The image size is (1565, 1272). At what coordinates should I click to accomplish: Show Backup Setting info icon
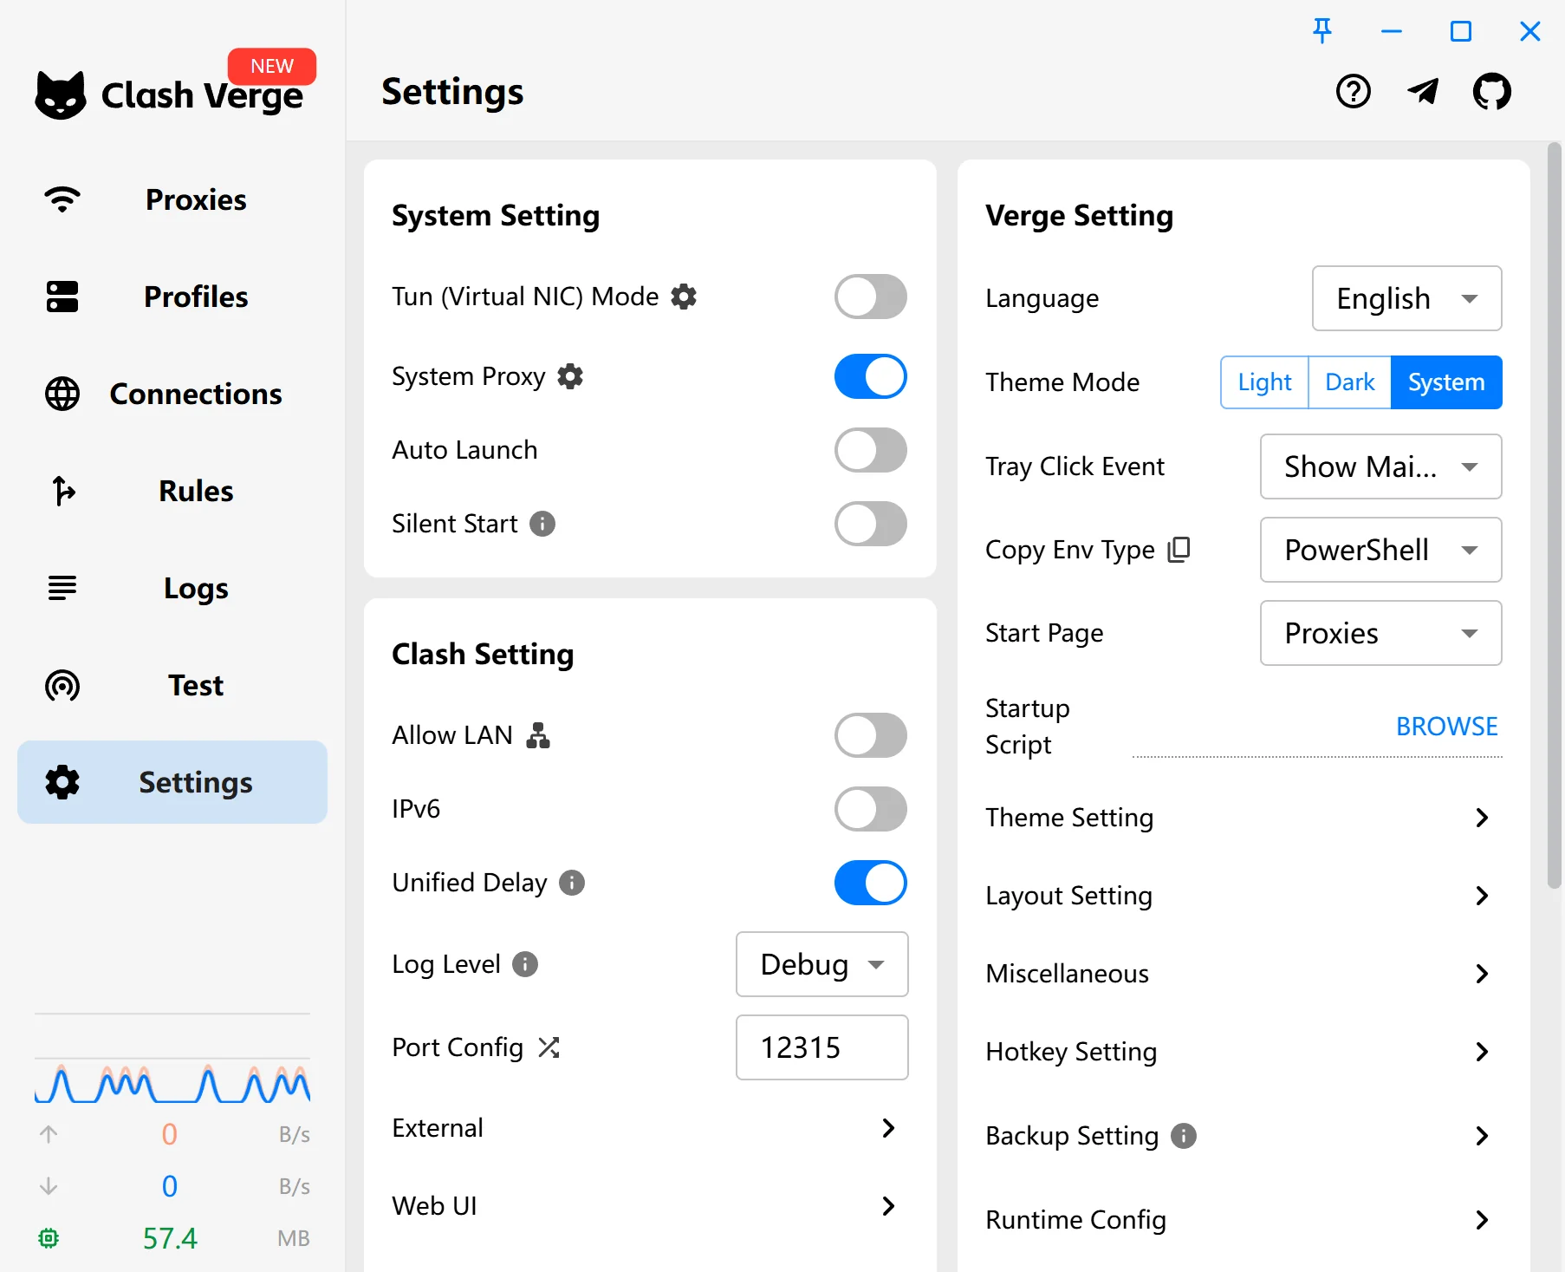pyautogui.click(x=1184, y=1136)
